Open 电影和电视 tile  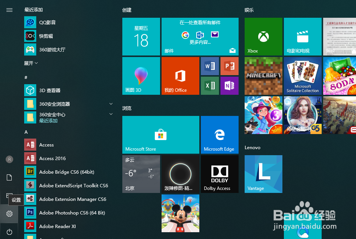303,37
